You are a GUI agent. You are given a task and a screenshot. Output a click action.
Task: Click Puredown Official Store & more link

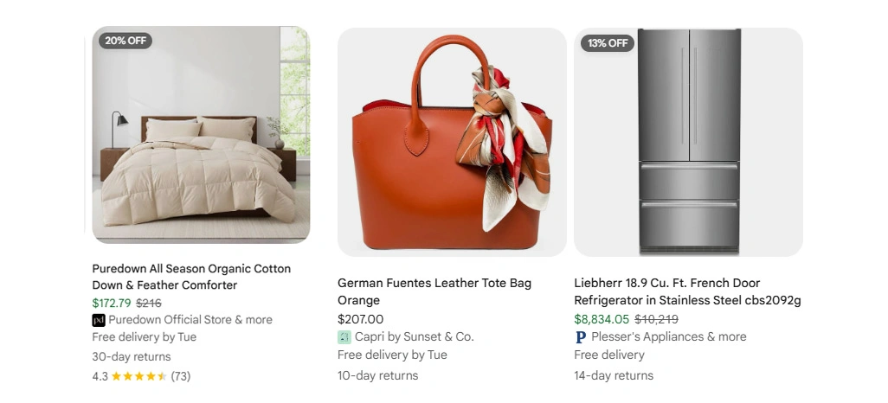click(190, 320)
